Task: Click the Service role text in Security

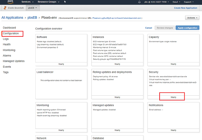Action: point(168,77)
